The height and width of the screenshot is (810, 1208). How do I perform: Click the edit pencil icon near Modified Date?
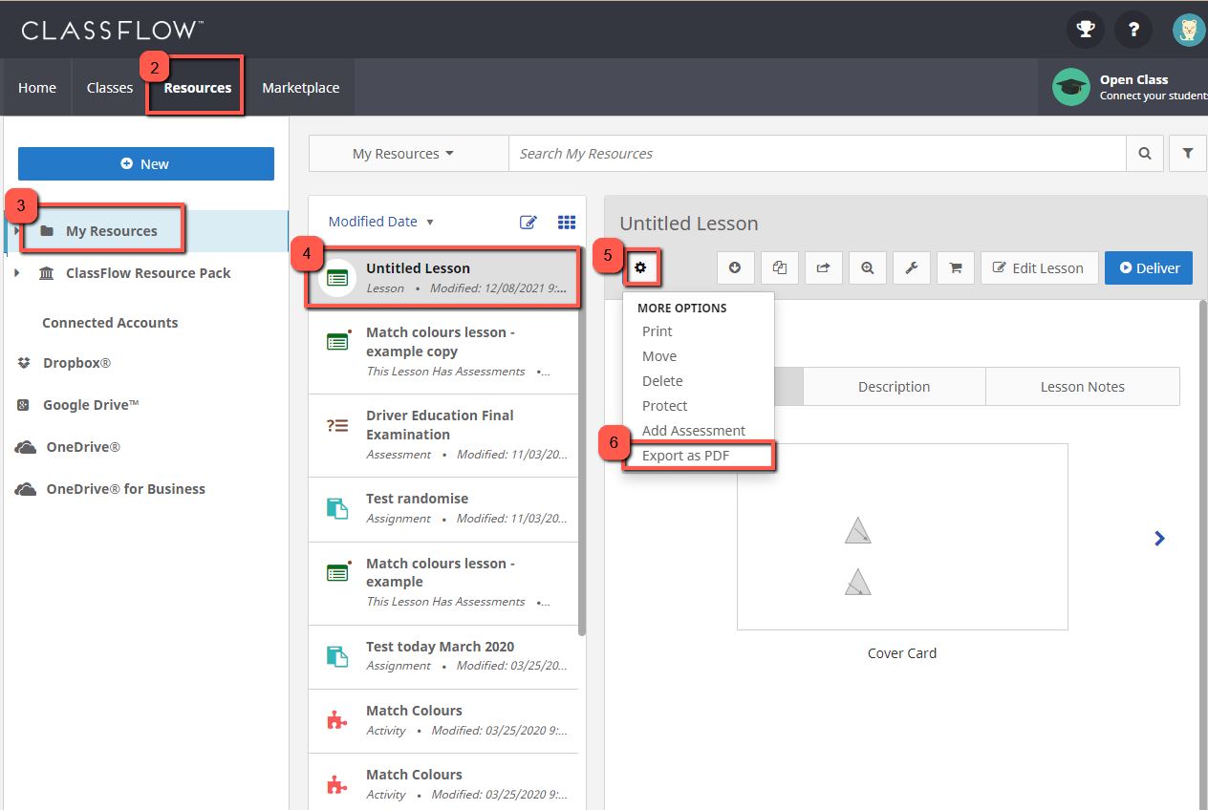pyautogui.click(x=528, y=222)
